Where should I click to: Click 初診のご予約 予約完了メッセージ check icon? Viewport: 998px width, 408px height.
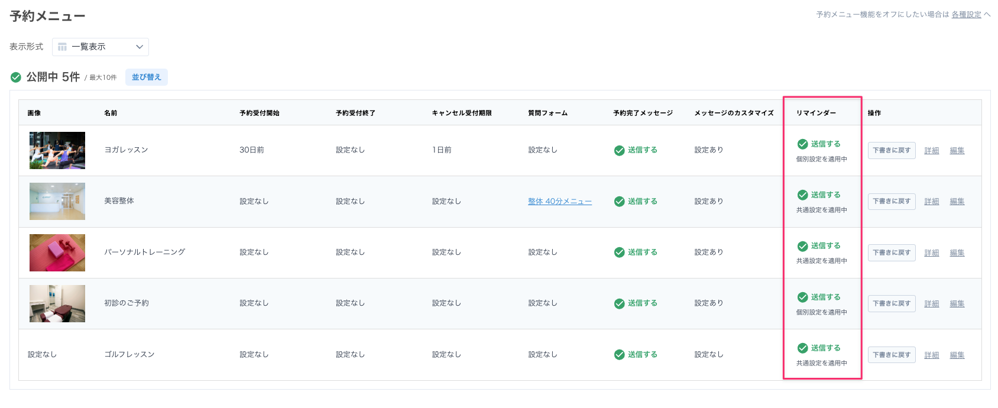(x=619, y=303)
